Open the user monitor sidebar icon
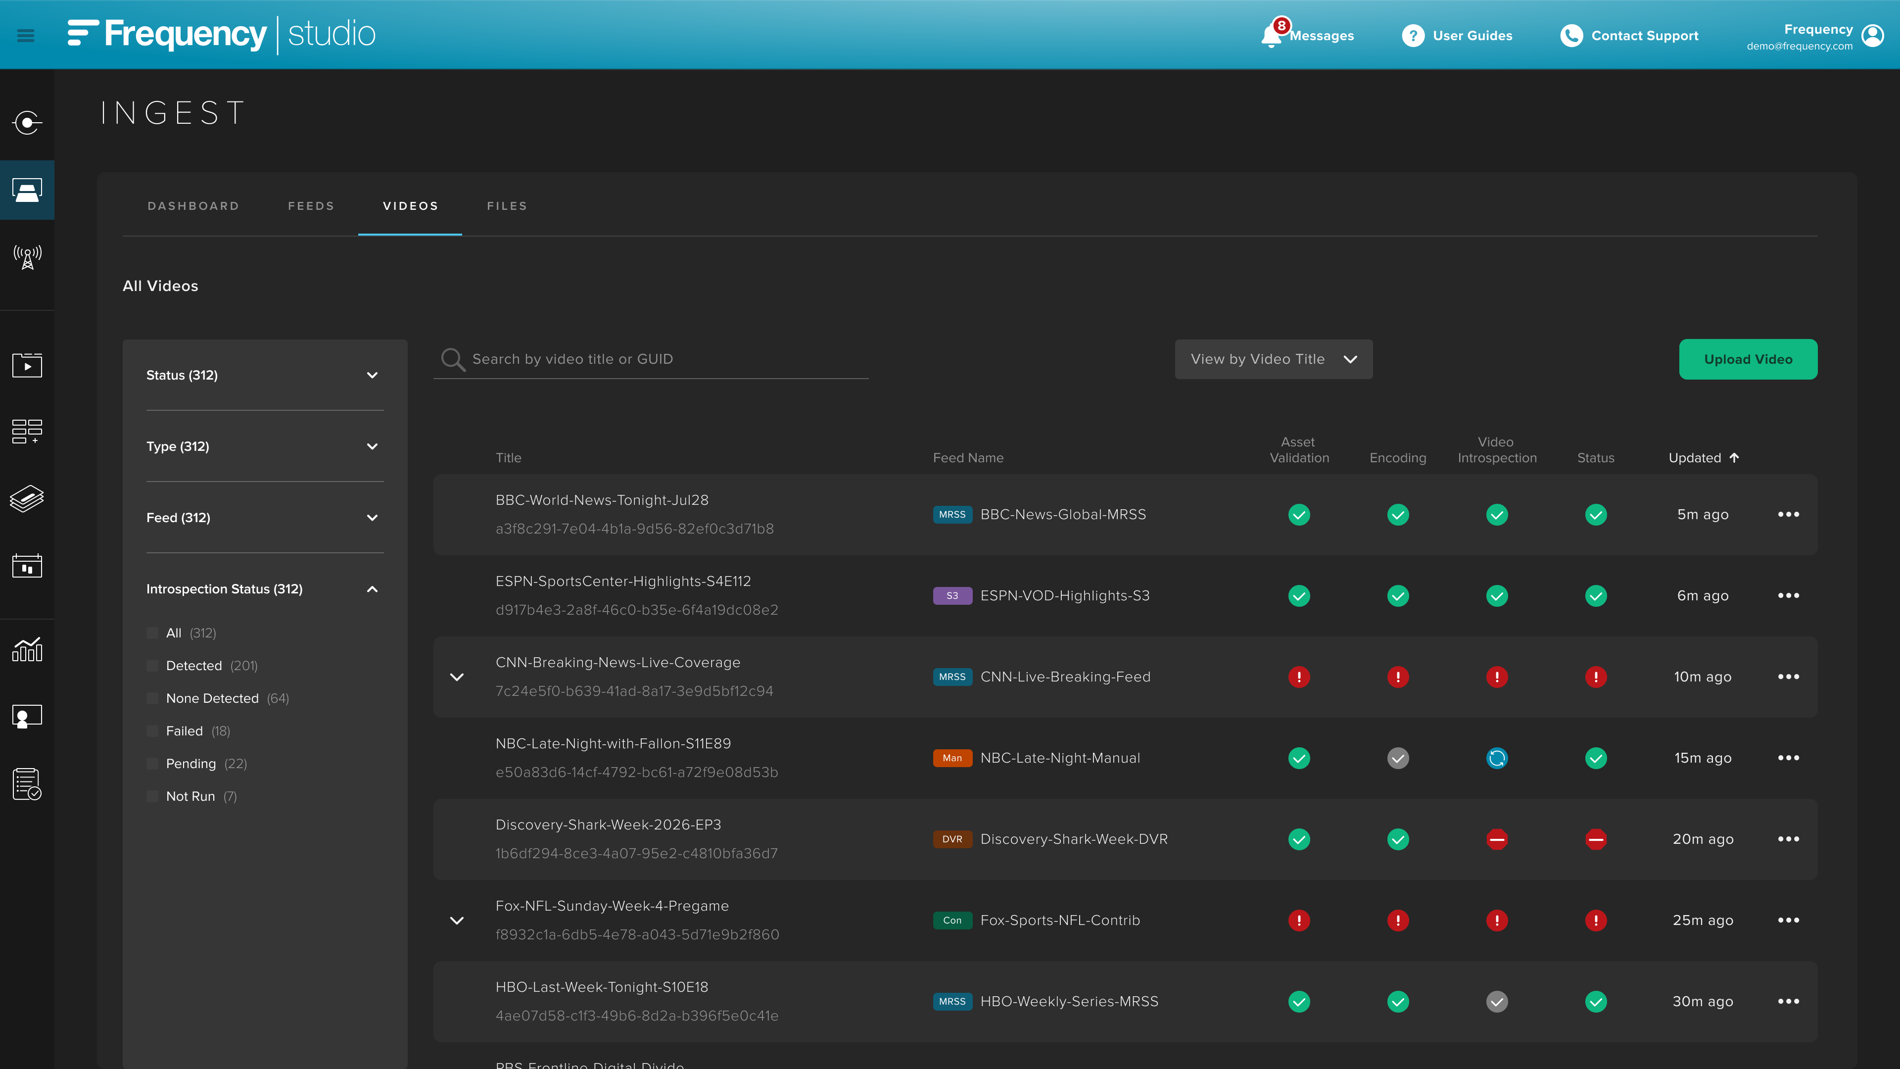Screen dimensions: 1900x1069 [x=27, y=716]
